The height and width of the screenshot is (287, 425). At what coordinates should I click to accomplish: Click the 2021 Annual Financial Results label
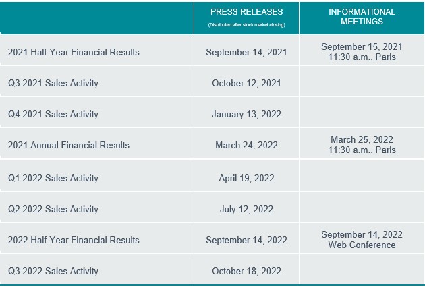[69, 145]
